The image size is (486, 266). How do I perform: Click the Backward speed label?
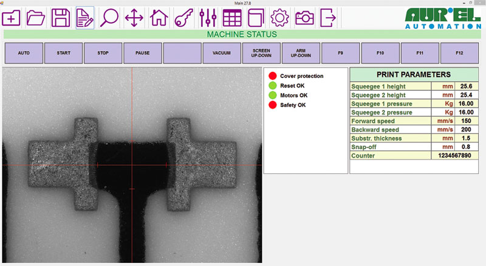click(375, 130)
